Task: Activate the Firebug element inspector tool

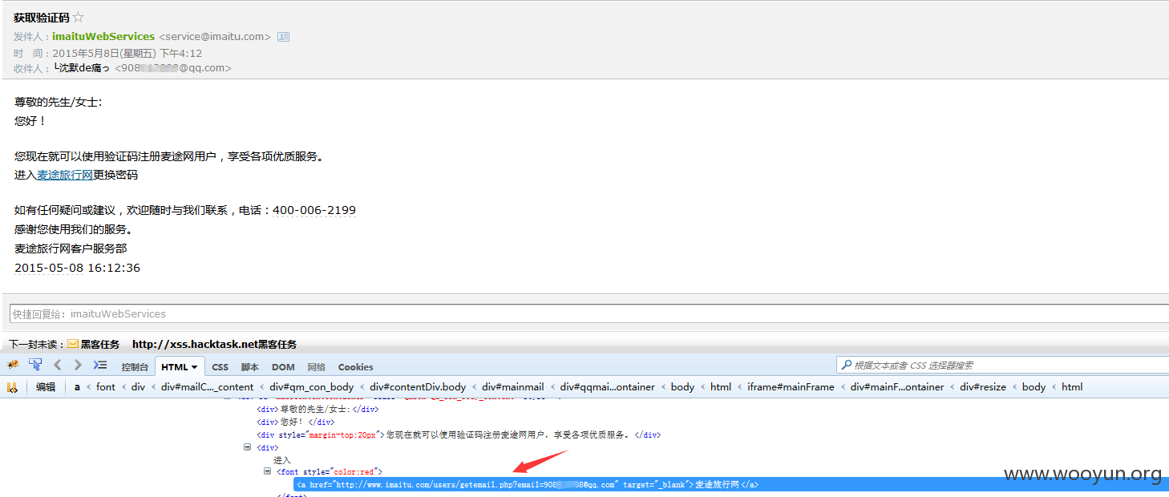Action: coord(35,366)
